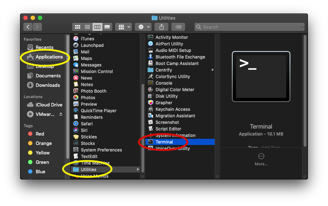Click the Share toolbar button
Screen dimensions: 328x206
tap(161, 27)
